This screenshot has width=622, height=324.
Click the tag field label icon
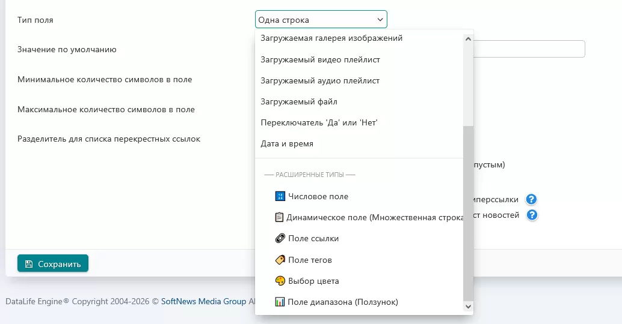[280, 260]
